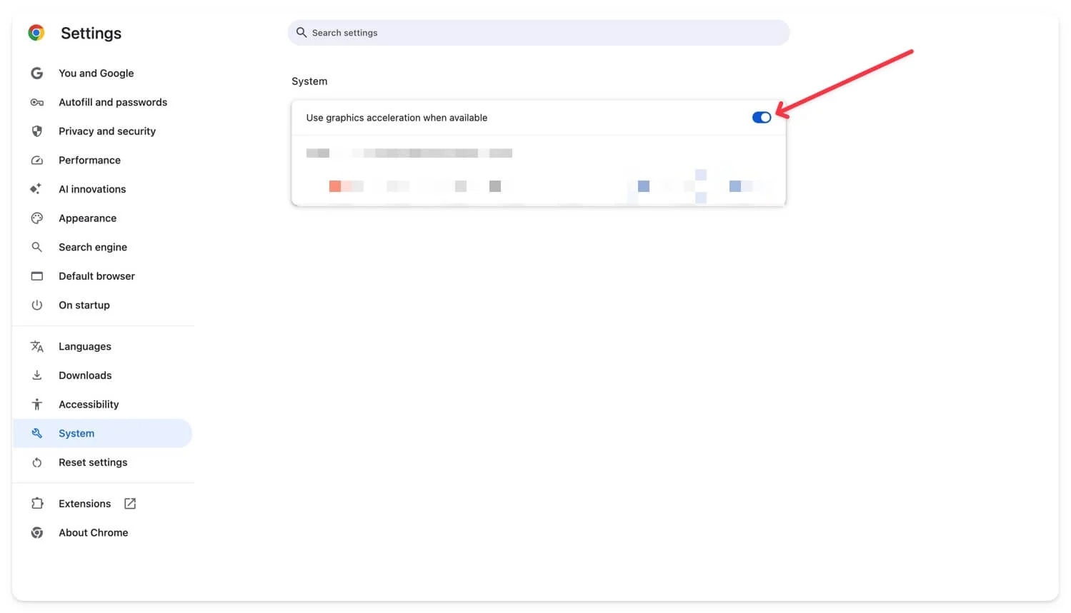
Task: Click the speedometer icon for Performance
Action: coord(37,161)
